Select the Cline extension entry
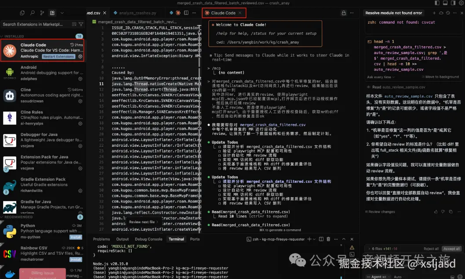 (42, 95)
